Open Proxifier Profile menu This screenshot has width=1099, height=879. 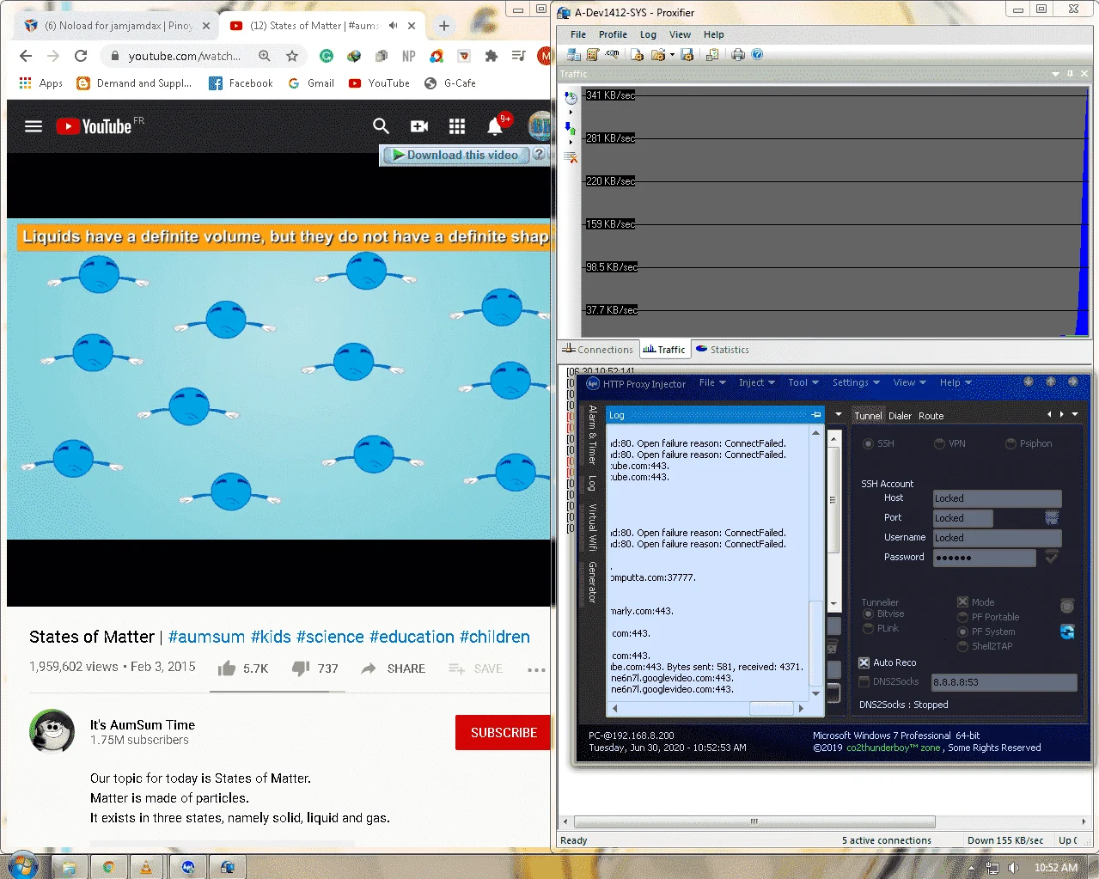point(613,34)
